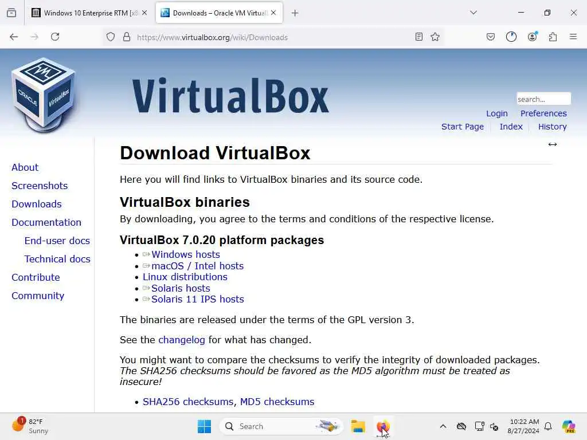Viewport: 587px width, 440px height.
Task: Click the forward navigation arrow
Action: 34,37
